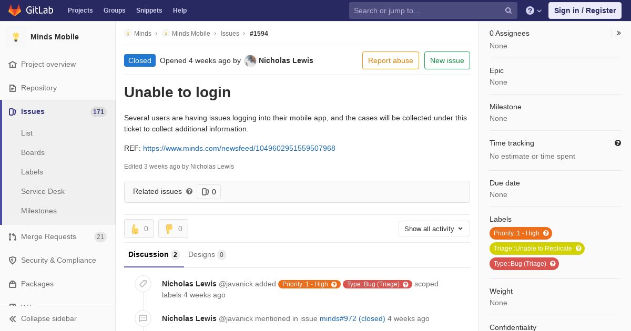Screen dimensions: 631x331
Task: Click the search magnifier icon
Action: [508, 11]
